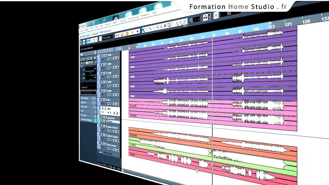Viewport: 329px width, 185px height.
Task: Click the Stop transport button
Action: (x=127, y=33)
